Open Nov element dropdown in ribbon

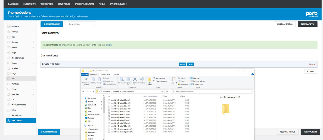coord(159,78)
